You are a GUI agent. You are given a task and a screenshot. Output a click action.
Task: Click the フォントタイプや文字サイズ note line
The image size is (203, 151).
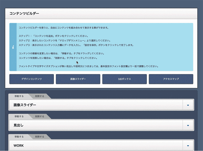(89, 66)
